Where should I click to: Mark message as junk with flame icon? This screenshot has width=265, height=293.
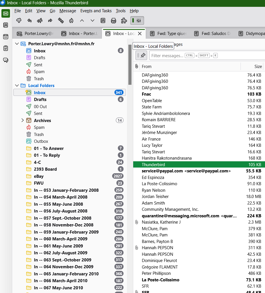pos(71,20)
